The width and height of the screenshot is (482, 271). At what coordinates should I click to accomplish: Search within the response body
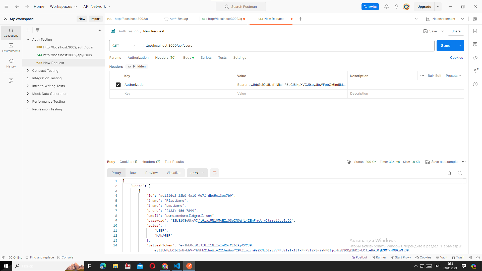click(x=460, y=173)
